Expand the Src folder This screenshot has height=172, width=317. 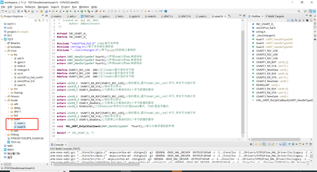9,89
